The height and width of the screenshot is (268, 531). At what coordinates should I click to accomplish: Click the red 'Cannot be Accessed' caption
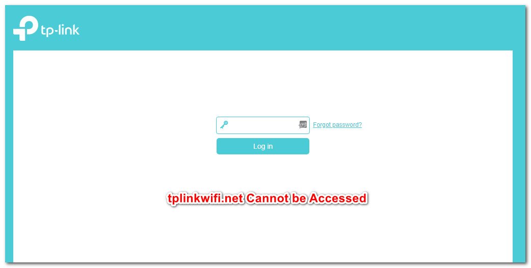point(306,198)
